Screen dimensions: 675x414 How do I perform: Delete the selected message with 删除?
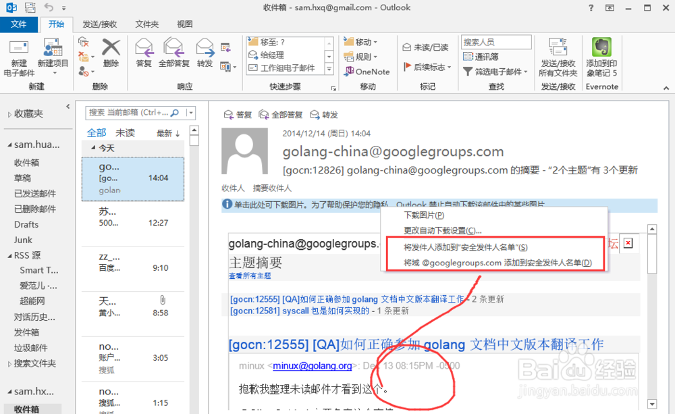(111, 53)
